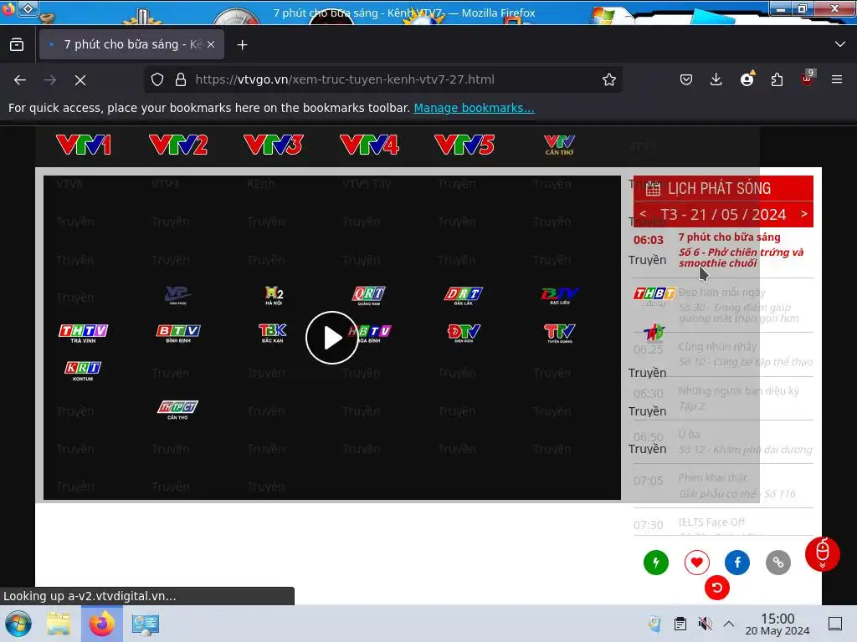Open file manager from taskbar
This screenshot has width=857, height=642.
[x=59, y=624]
